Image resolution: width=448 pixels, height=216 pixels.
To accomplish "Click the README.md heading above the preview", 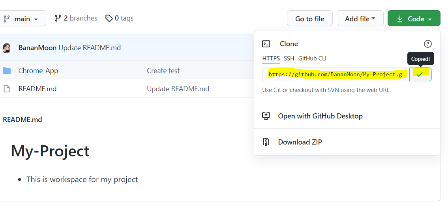I will click(22, 119).
